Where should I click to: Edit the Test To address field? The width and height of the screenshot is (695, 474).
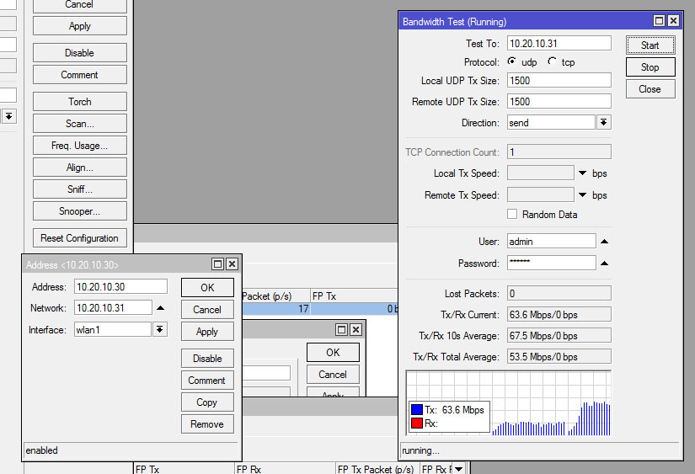tap(559, 44)
